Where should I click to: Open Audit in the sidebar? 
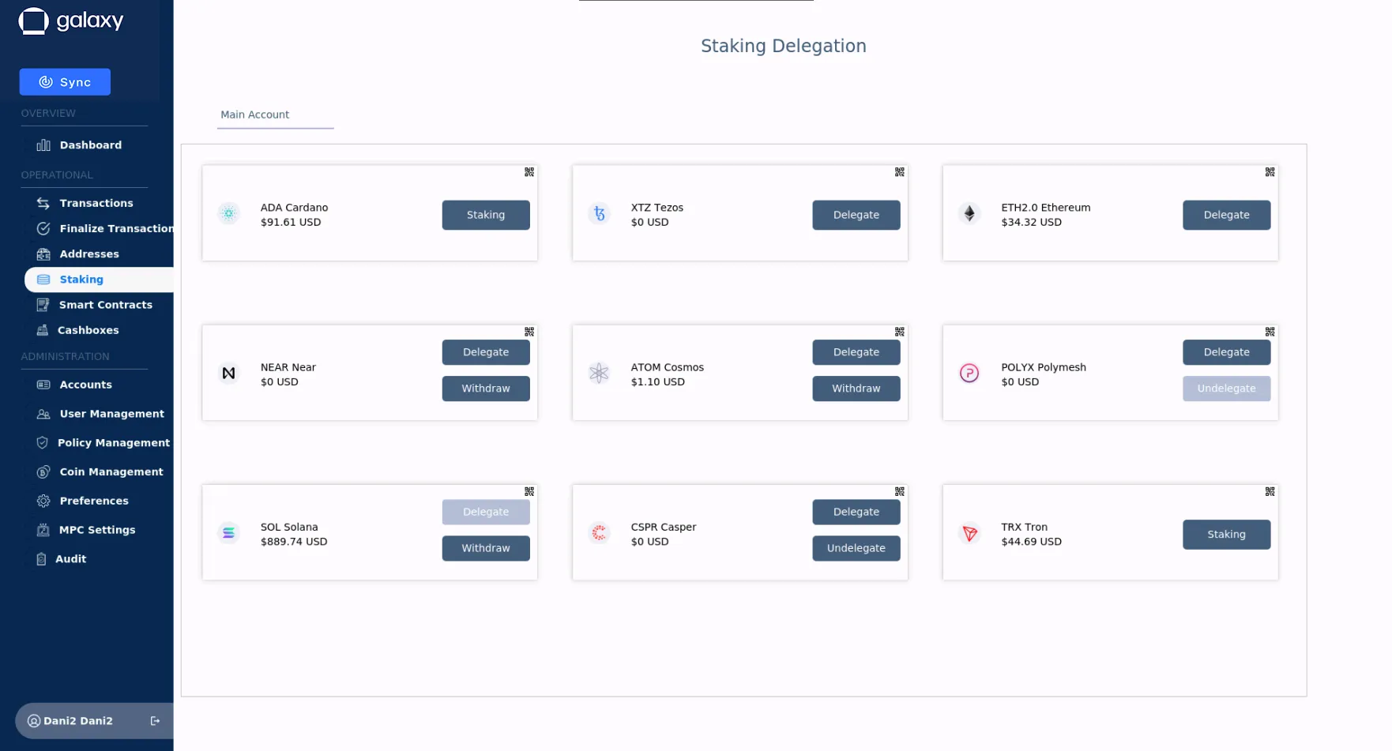tap(61, 559)
